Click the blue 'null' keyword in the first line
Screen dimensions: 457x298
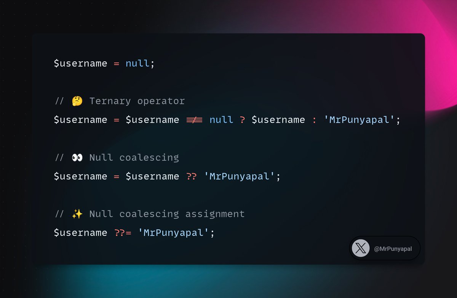(x=137, y=63)
